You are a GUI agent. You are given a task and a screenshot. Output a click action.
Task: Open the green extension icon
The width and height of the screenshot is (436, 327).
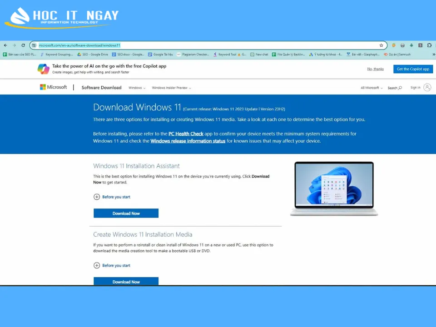[411, 45]
